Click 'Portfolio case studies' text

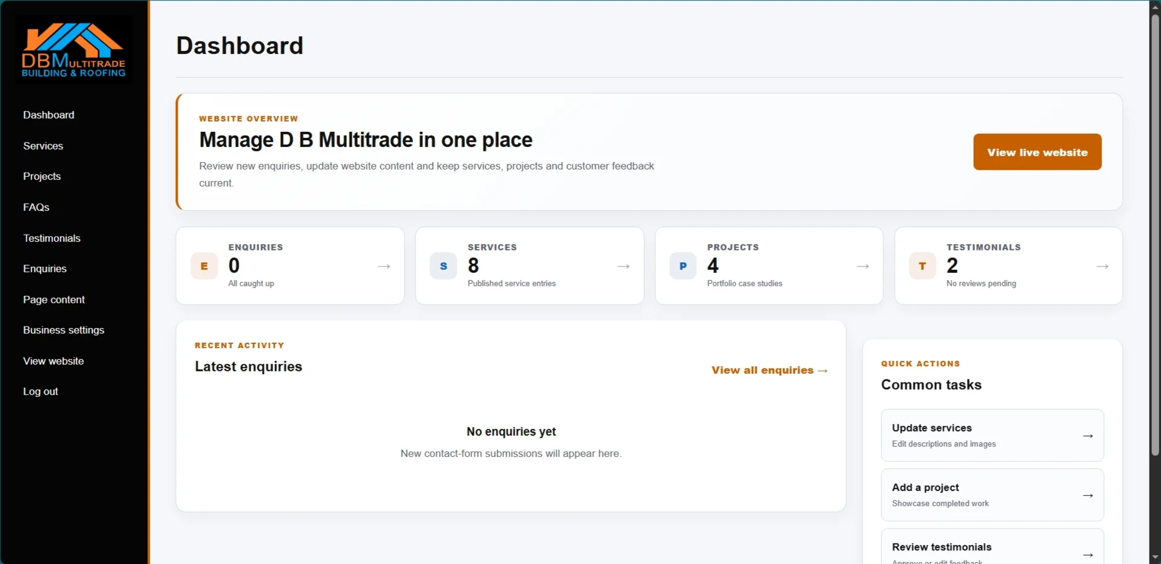click(x=744, y=283)
